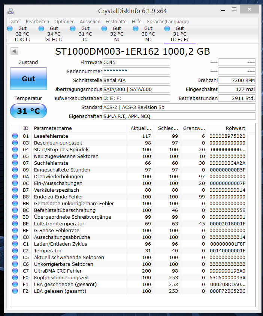Open the Bearbeiten menu

37,22
